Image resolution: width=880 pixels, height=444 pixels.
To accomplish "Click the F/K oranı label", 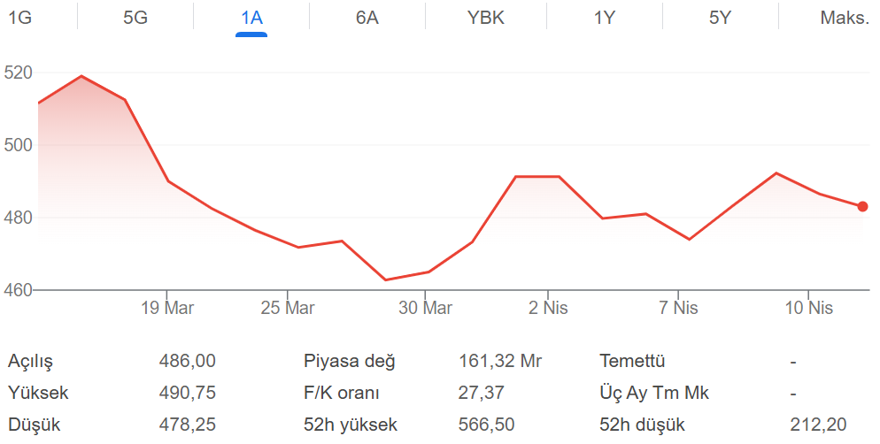I will click(x=342, y=393).
